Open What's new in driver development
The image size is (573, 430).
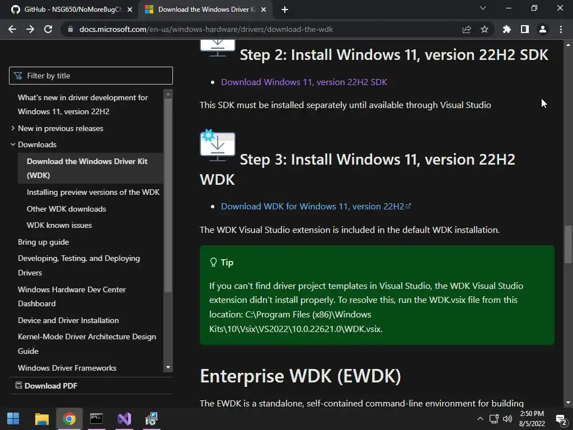[83, 105]
